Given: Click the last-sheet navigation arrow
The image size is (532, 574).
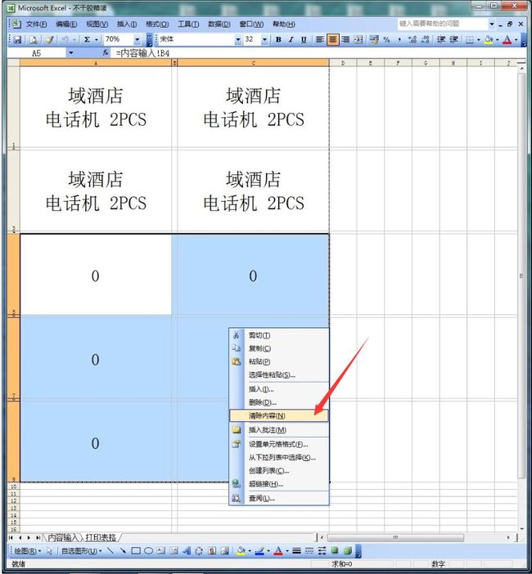Looking at the screenshot, I should (x=38, y=537).
